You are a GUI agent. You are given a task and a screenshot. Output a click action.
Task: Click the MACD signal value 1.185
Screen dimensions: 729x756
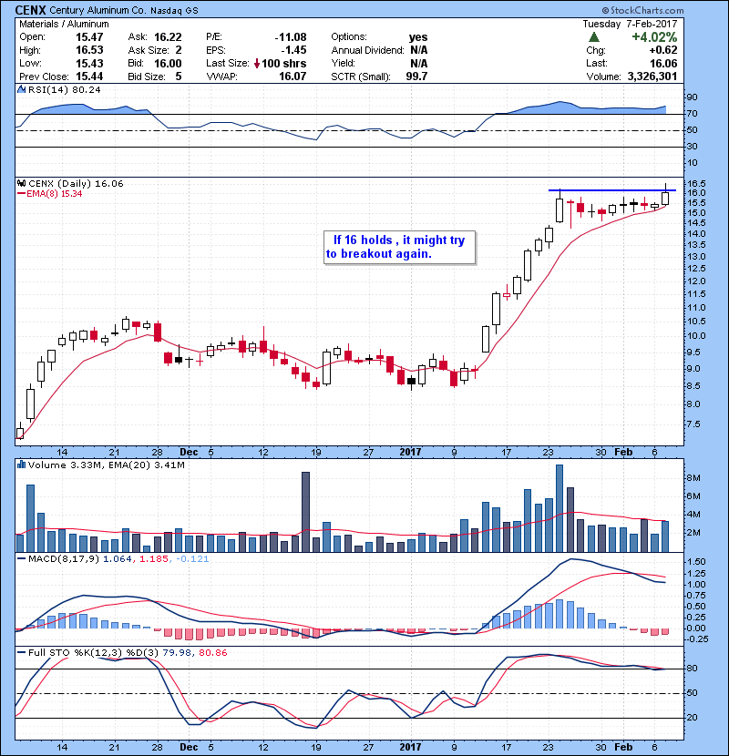[x=153, y=559]
